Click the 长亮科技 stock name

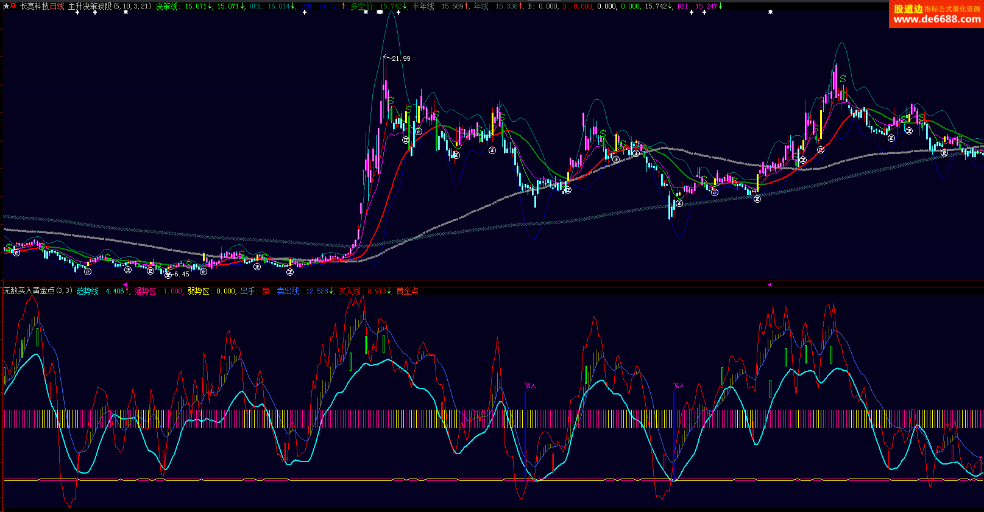pyautogui.click(x=34, y=6)
